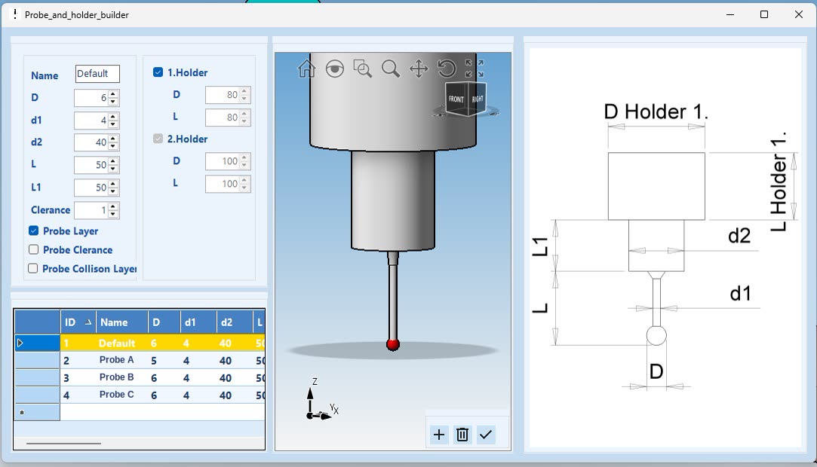
Task: Select the Probe B row
Action: coord(162,377)
